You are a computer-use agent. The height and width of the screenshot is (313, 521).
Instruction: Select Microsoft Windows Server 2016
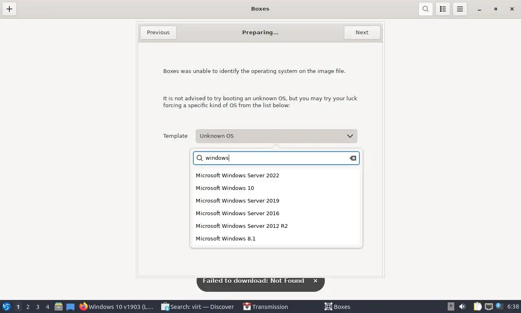(276, 214)
